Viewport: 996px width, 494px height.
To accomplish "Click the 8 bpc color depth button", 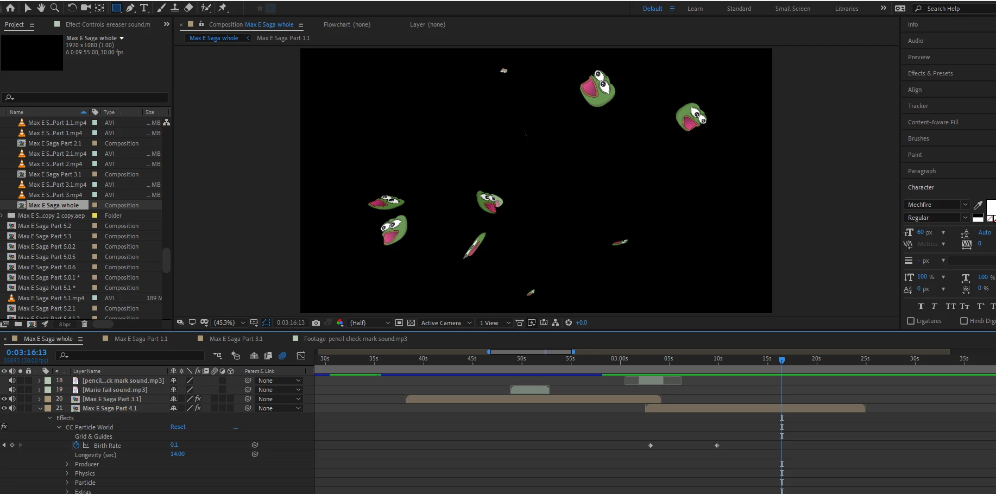I will tap(65, 324).
